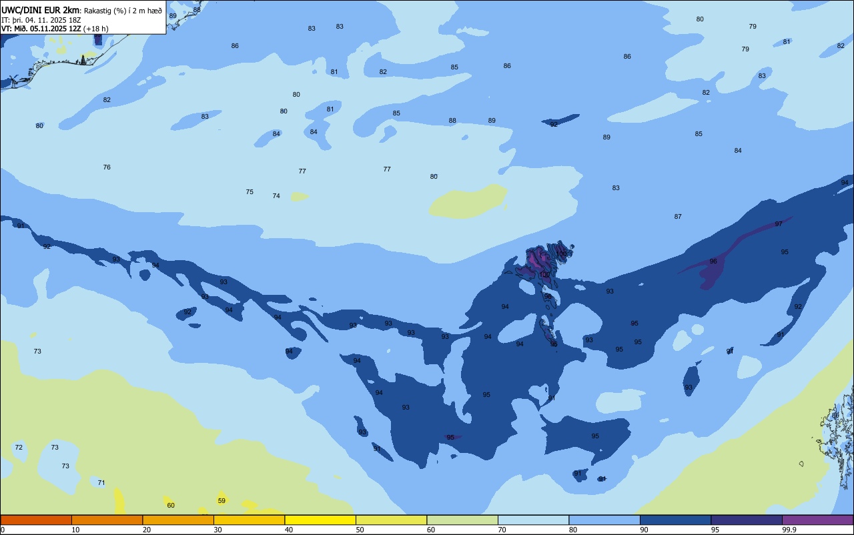854x535 pixels.
Task: Click the 70–80 pale blue legend swatch
Action: (x=533, y=520)
